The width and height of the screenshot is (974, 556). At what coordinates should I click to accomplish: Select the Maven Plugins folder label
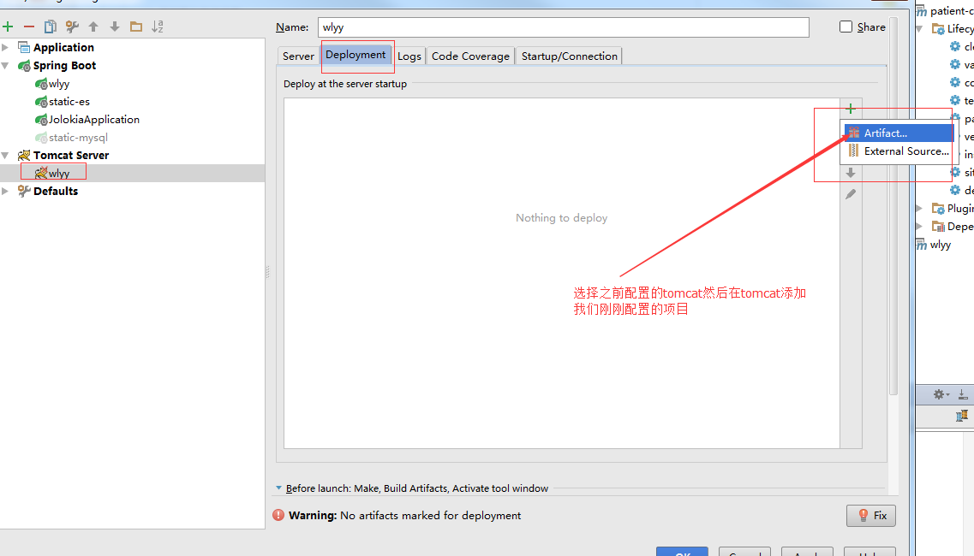tap(959, 209)
